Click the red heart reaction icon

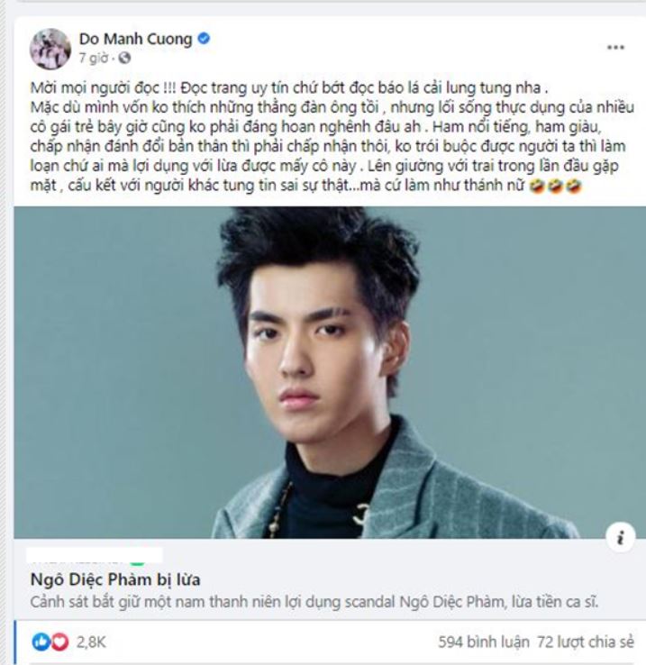click(59, 642)
